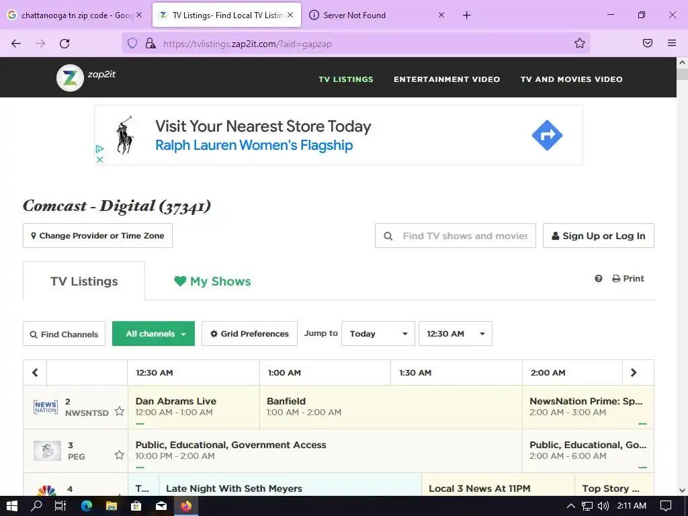Close the Server Not Found tab
688x516 pixels.
(441, 15)
